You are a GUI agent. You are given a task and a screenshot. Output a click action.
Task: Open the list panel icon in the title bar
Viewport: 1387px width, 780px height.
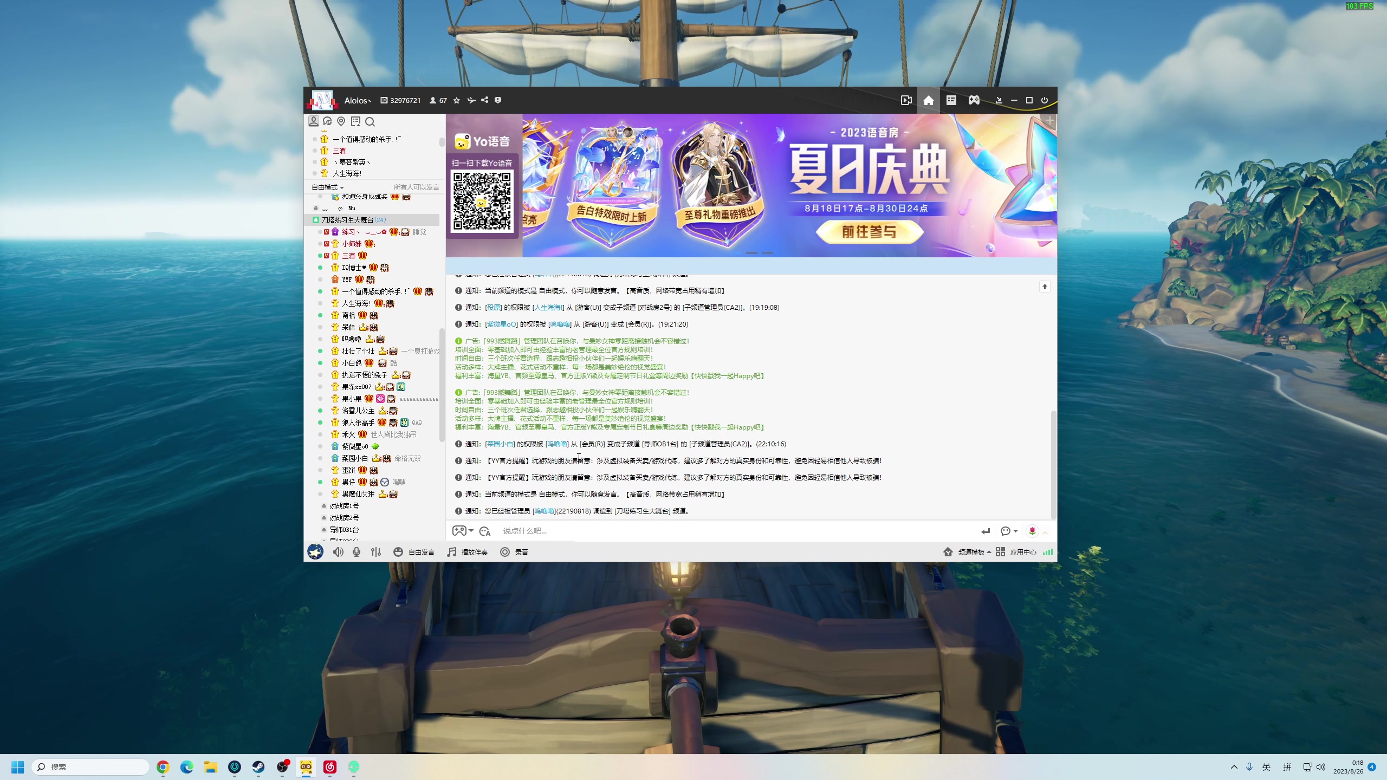tap(951, 100)
